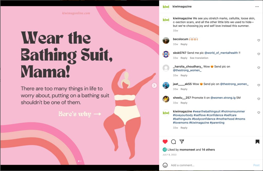View the 14 others who liked
Screen dimensions: 263x171
208,150
